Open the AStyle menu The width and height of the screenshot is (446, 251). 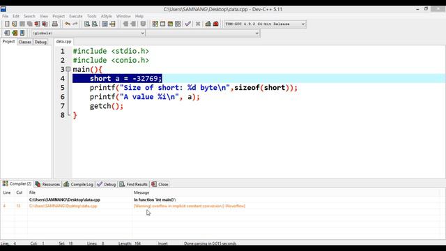click(107, 16)
